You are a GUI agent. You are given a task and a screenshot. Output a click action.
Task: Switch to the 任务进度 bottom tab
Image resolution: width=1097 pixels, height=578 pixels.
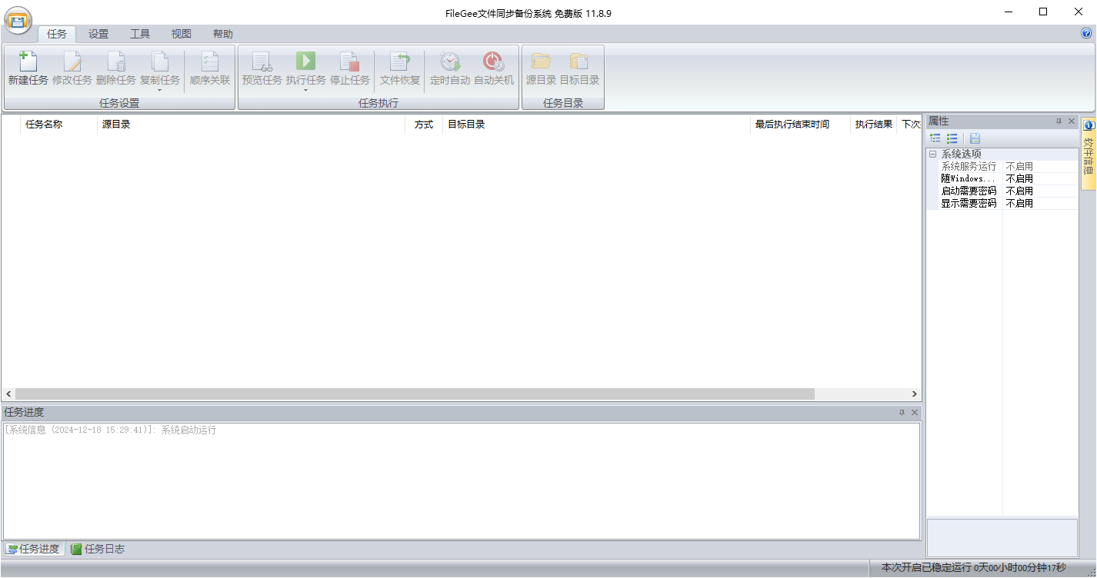coord(34,549)
